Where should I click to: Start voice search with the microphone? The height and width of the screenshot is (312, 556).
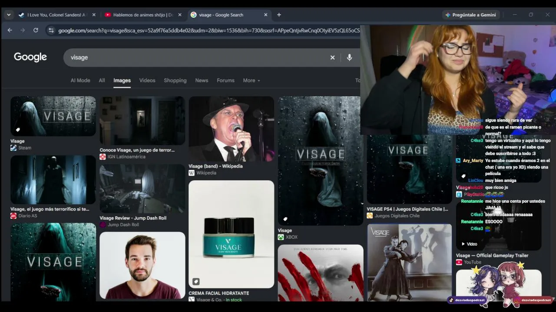tap(349, 57)
